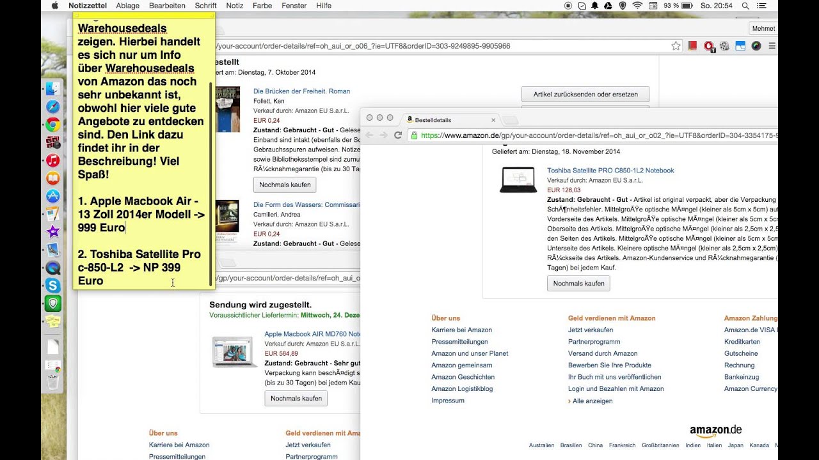Click the amazon.de footer logo
819x460 pixels.
click(x=715, y=431)
